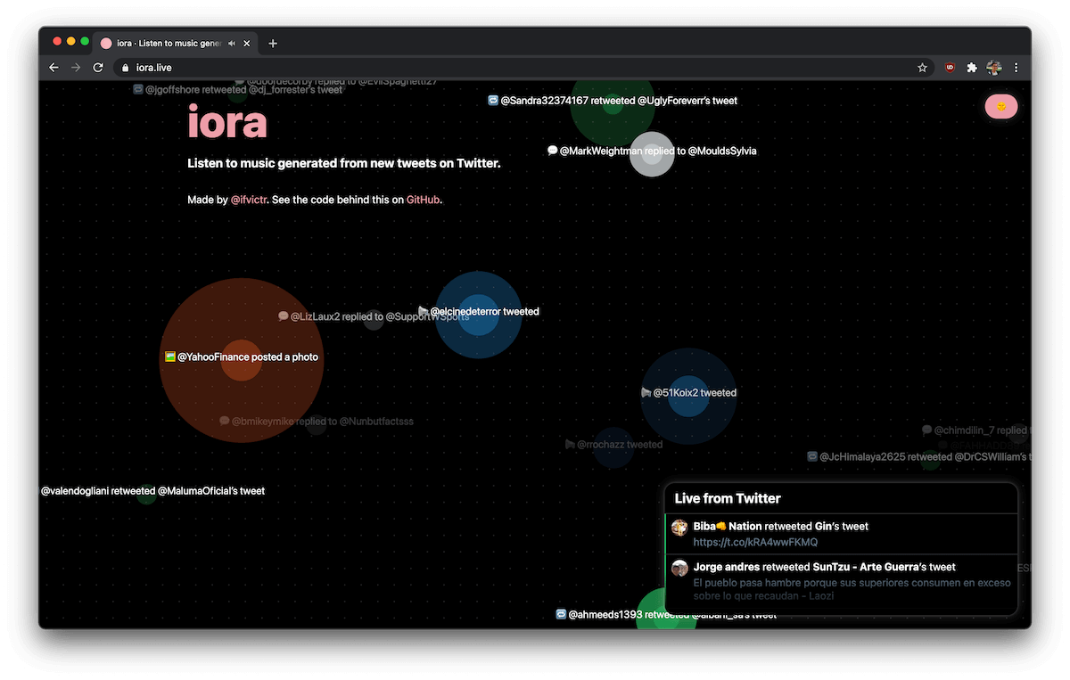Select the @51Koix2 tweeted bubble
The image size is (1070, 680).
click(x=688, y=396)
